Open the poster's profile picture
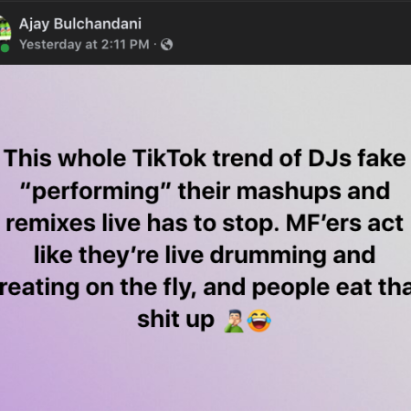 [5, 29]
